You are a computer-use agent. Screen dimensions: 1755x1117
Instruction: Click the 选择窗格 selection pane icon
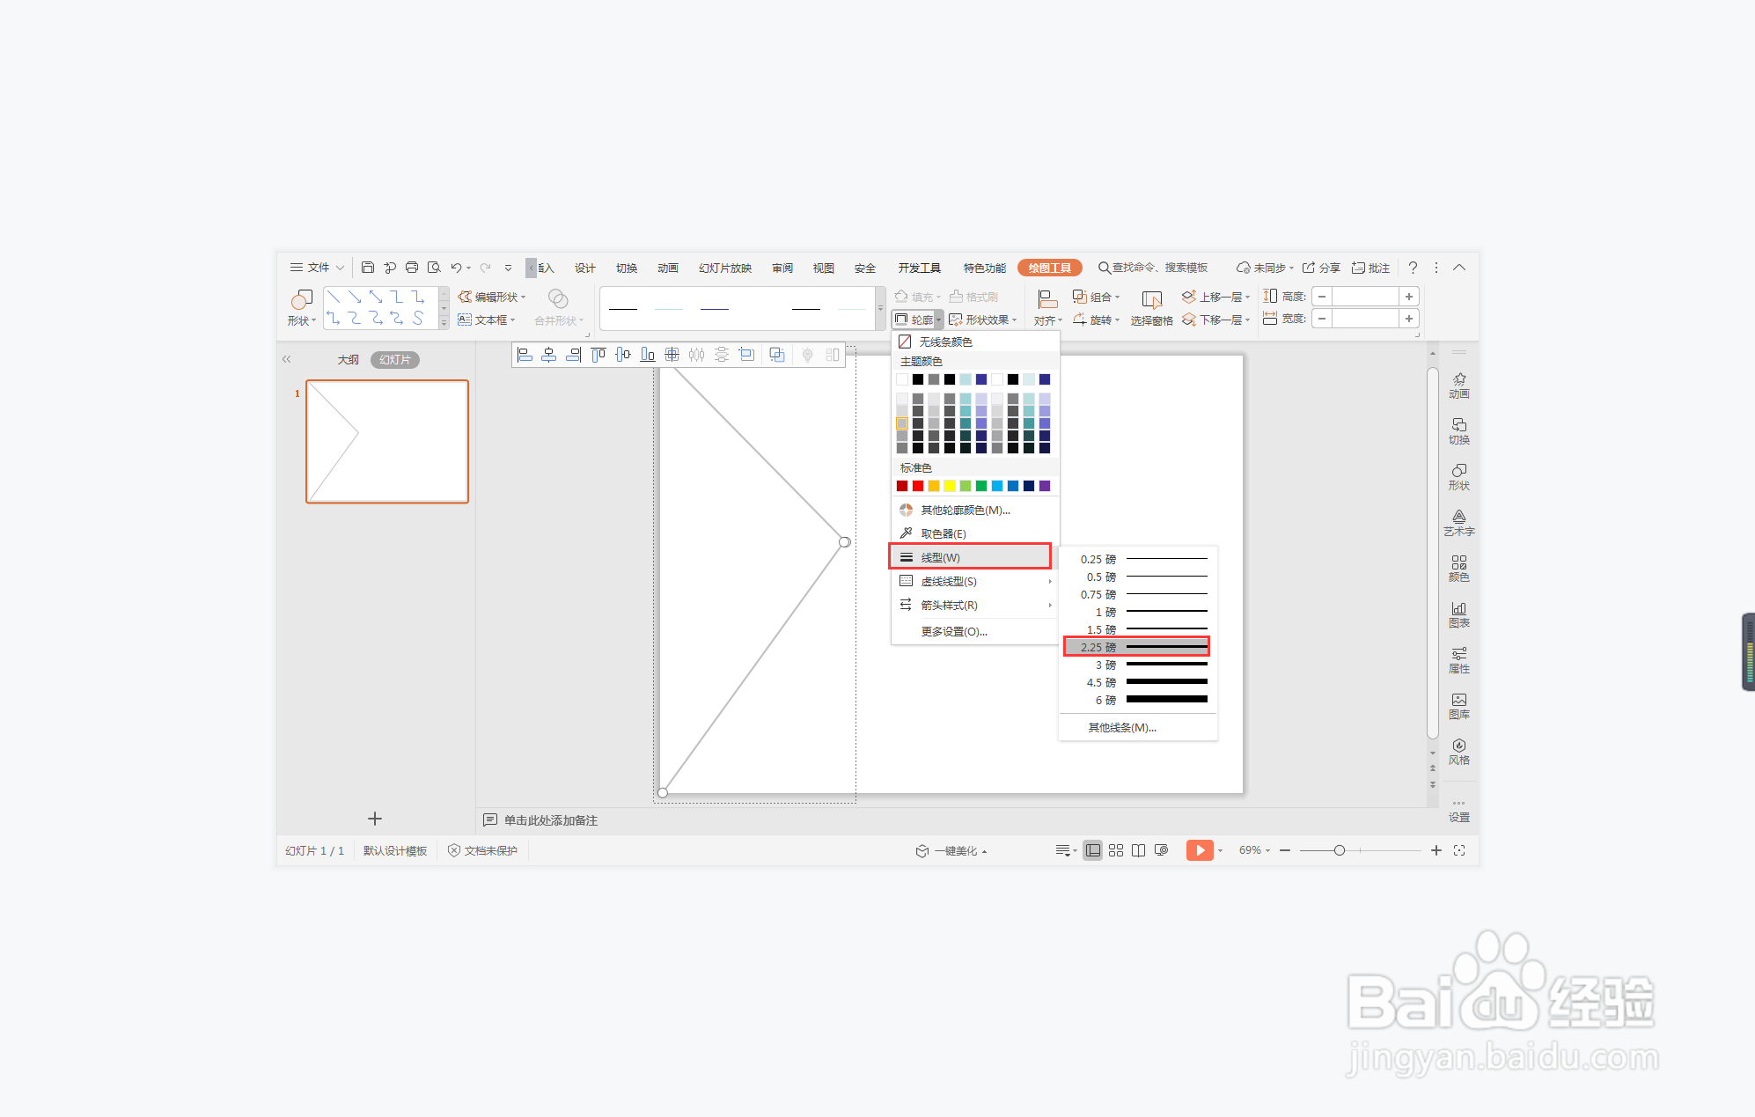pos(1151,301)
